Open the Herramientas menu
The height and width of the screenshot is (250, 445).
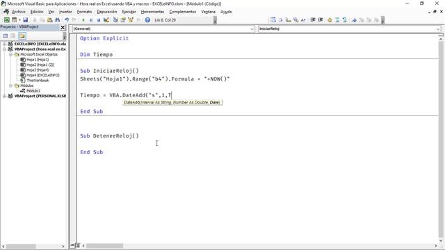[x=152, y=12]
